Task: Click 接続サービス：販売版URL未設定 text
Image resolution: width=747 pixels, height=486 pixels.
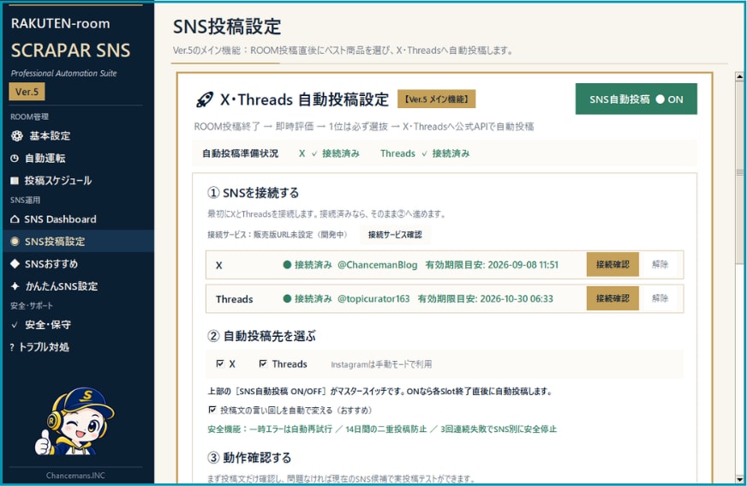Action: tap(278, 235)
